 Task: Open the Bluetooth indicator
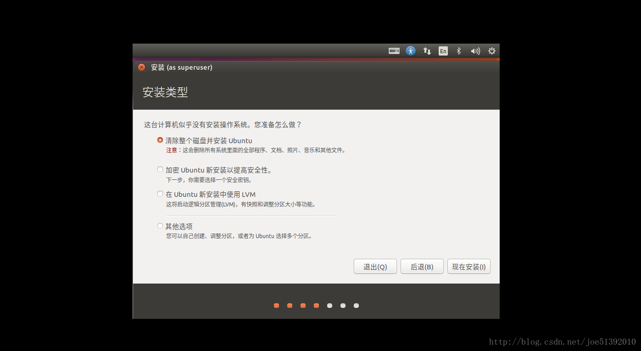(458, 51)
